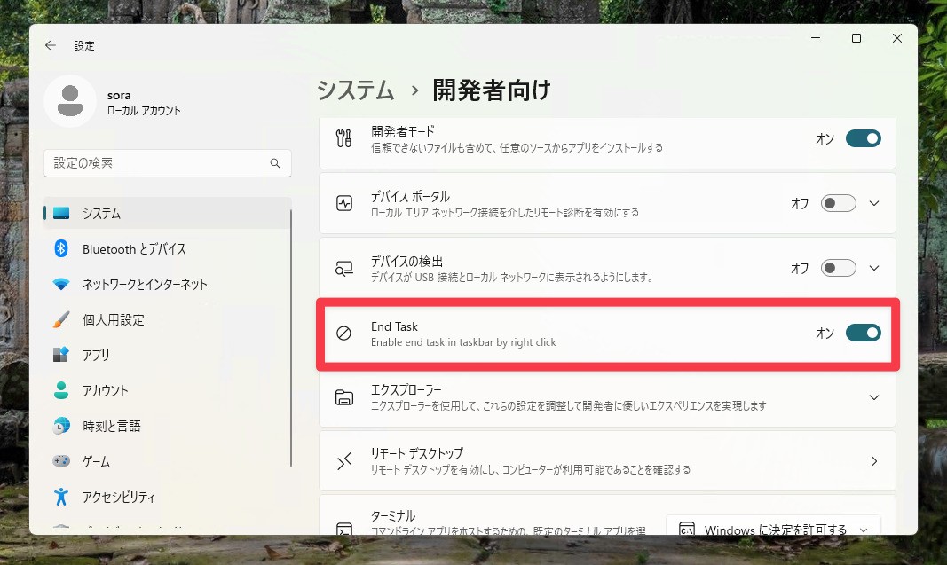The height and width of the screenshot is (565, 947).
Task: Click the 開発者モード tools icon
Action: coord(343,139)
